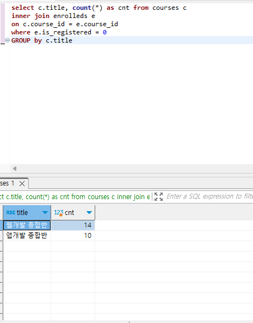Place cursor on the 'where e.is_registered = 0' line
The image size is (253, 323).
point(59,32)
